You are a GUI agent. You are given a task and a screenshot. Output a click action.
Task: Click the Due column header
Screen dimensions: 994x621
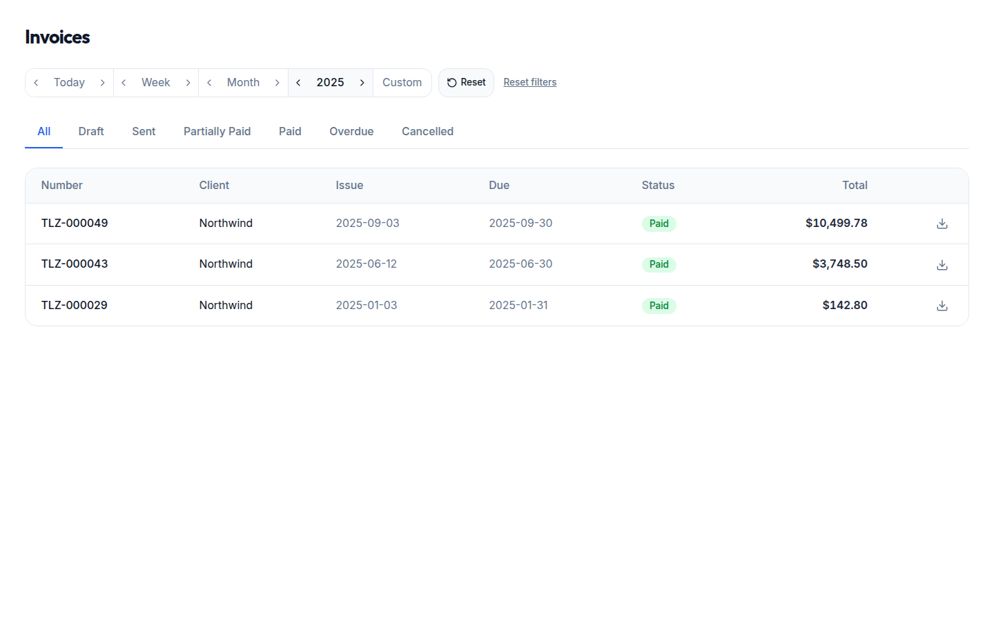pos(499,186)
